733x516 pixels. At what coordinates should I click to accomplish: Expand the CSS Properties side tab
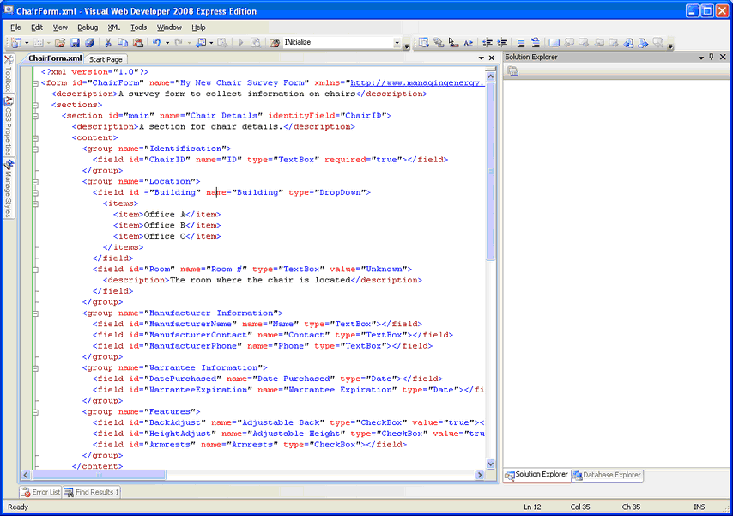(9, 124)
